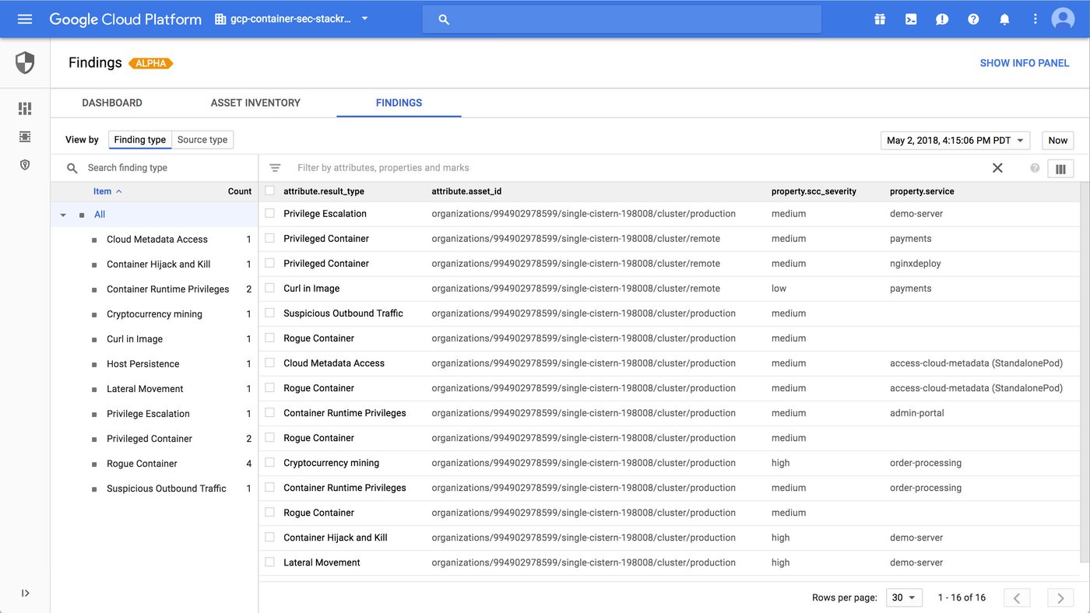
Task: Open Cloud Shell terminal icon
Action: pyautogui.click(x=911, y=19)
